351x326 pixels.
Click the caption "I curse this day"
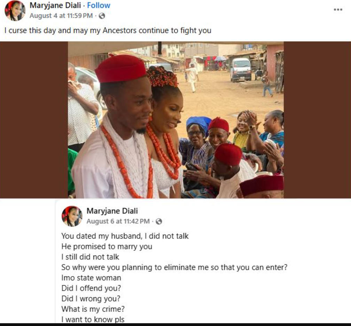[x=108, y=30]
